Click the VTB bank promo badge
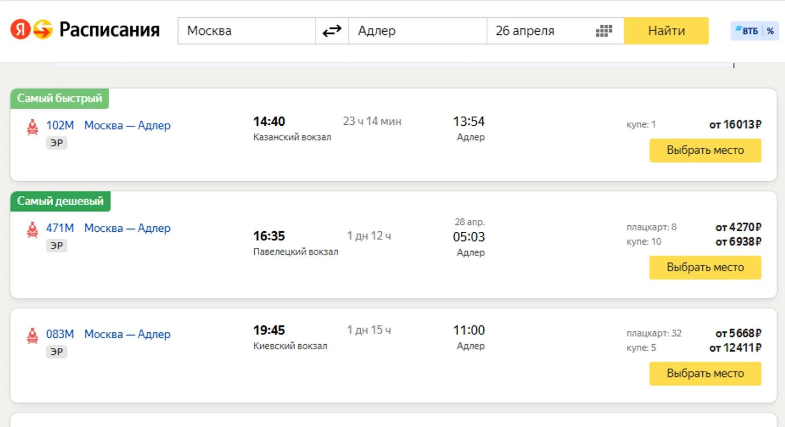 [x=754, y=31]
